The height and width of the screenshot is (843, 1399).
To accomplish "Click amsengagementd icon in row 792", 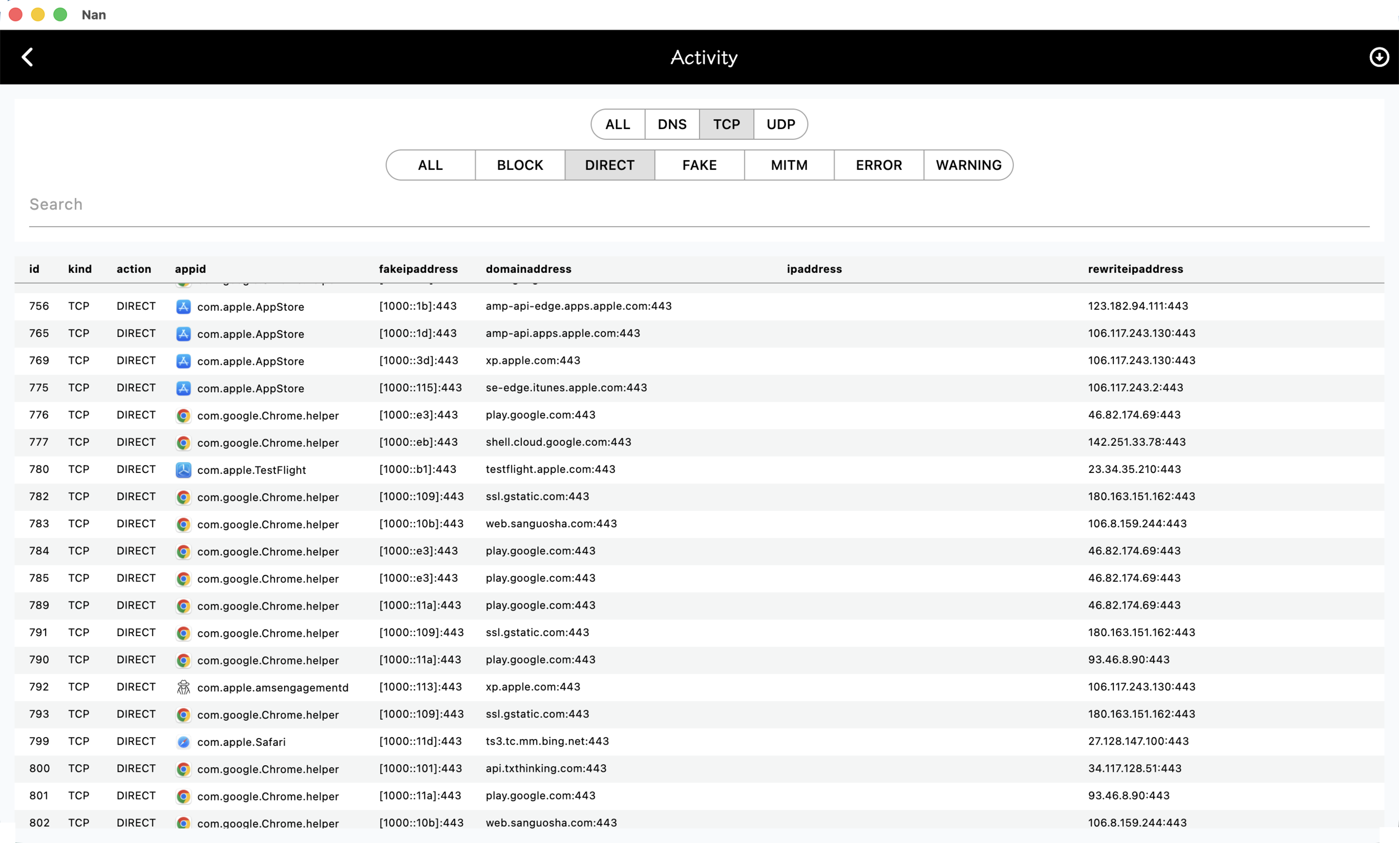I will coord(183,687).
